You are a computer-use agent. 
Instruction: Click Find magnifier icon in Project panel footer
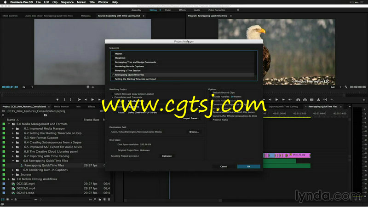tap(95, 200)
